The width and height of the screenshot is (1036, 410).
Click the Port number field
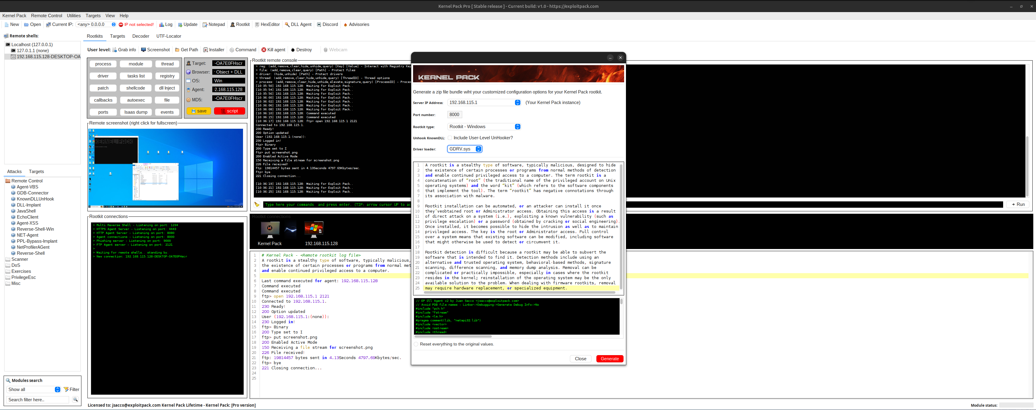(x=454, y=115)
